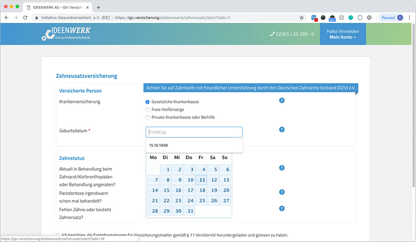The width and height of the screenshot is (416, 242).
Task: Reload the page with refresh icon
Action: pos(25,18)
